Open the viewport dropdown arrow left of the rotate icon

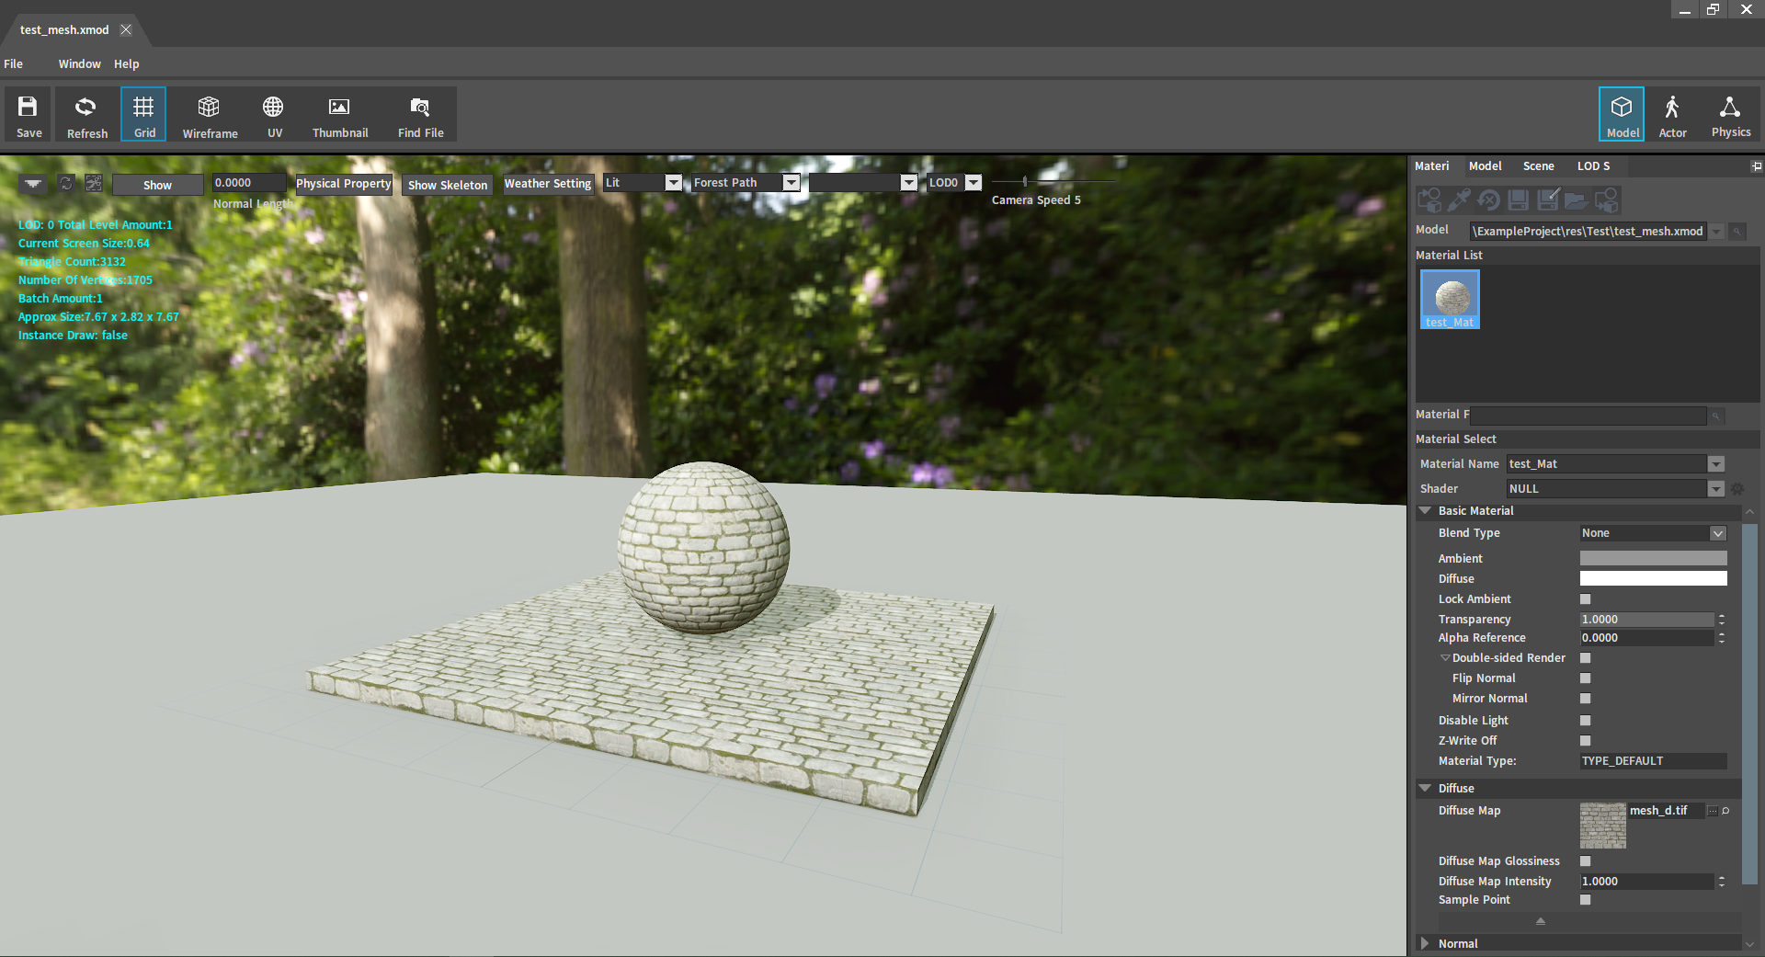[x=33, y=183]
